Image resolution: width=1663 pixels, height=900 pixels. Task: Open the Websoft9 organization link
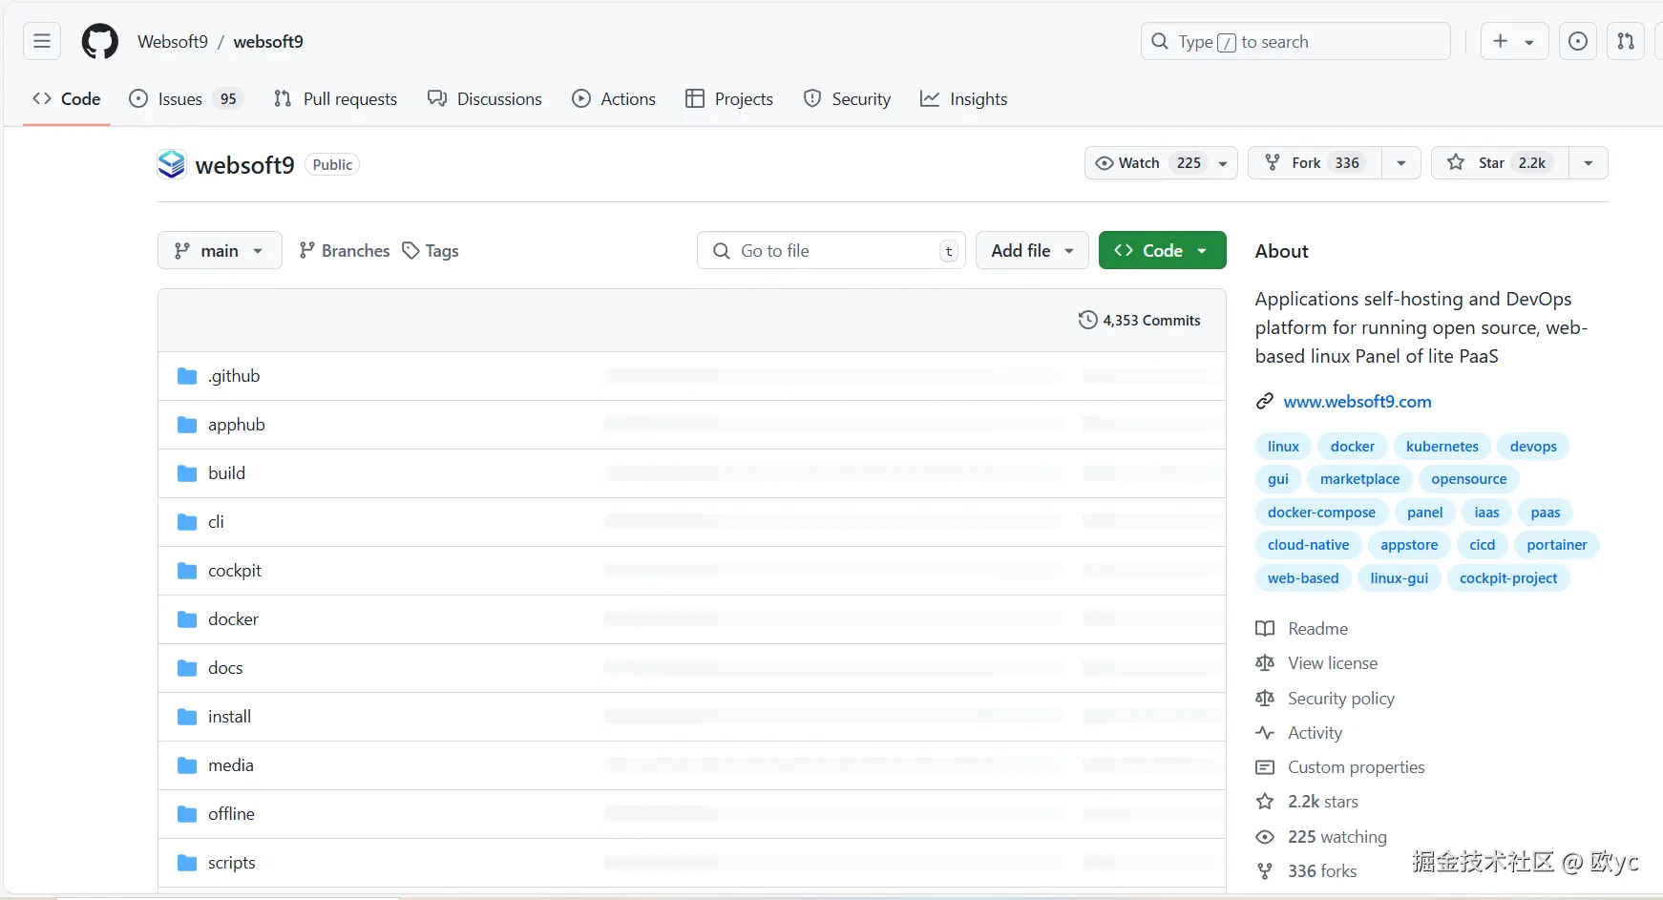tap(173, 41)
